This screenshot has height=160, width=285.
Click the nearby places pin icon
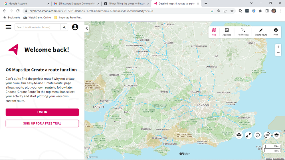239,135
